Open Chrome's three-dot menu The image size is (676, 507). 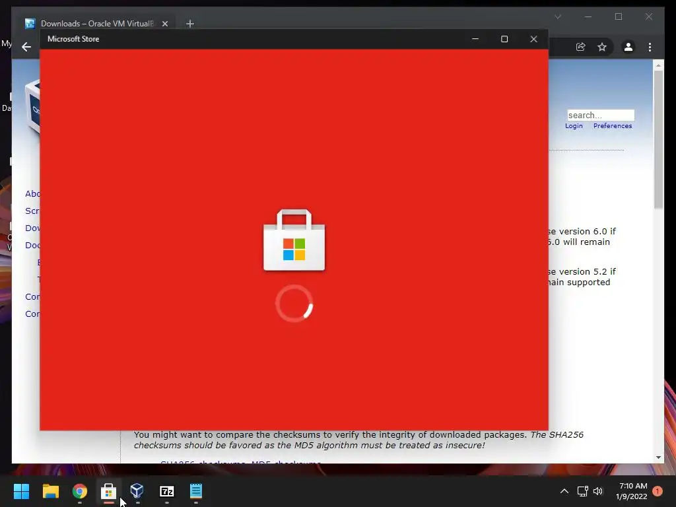point(650,47)
